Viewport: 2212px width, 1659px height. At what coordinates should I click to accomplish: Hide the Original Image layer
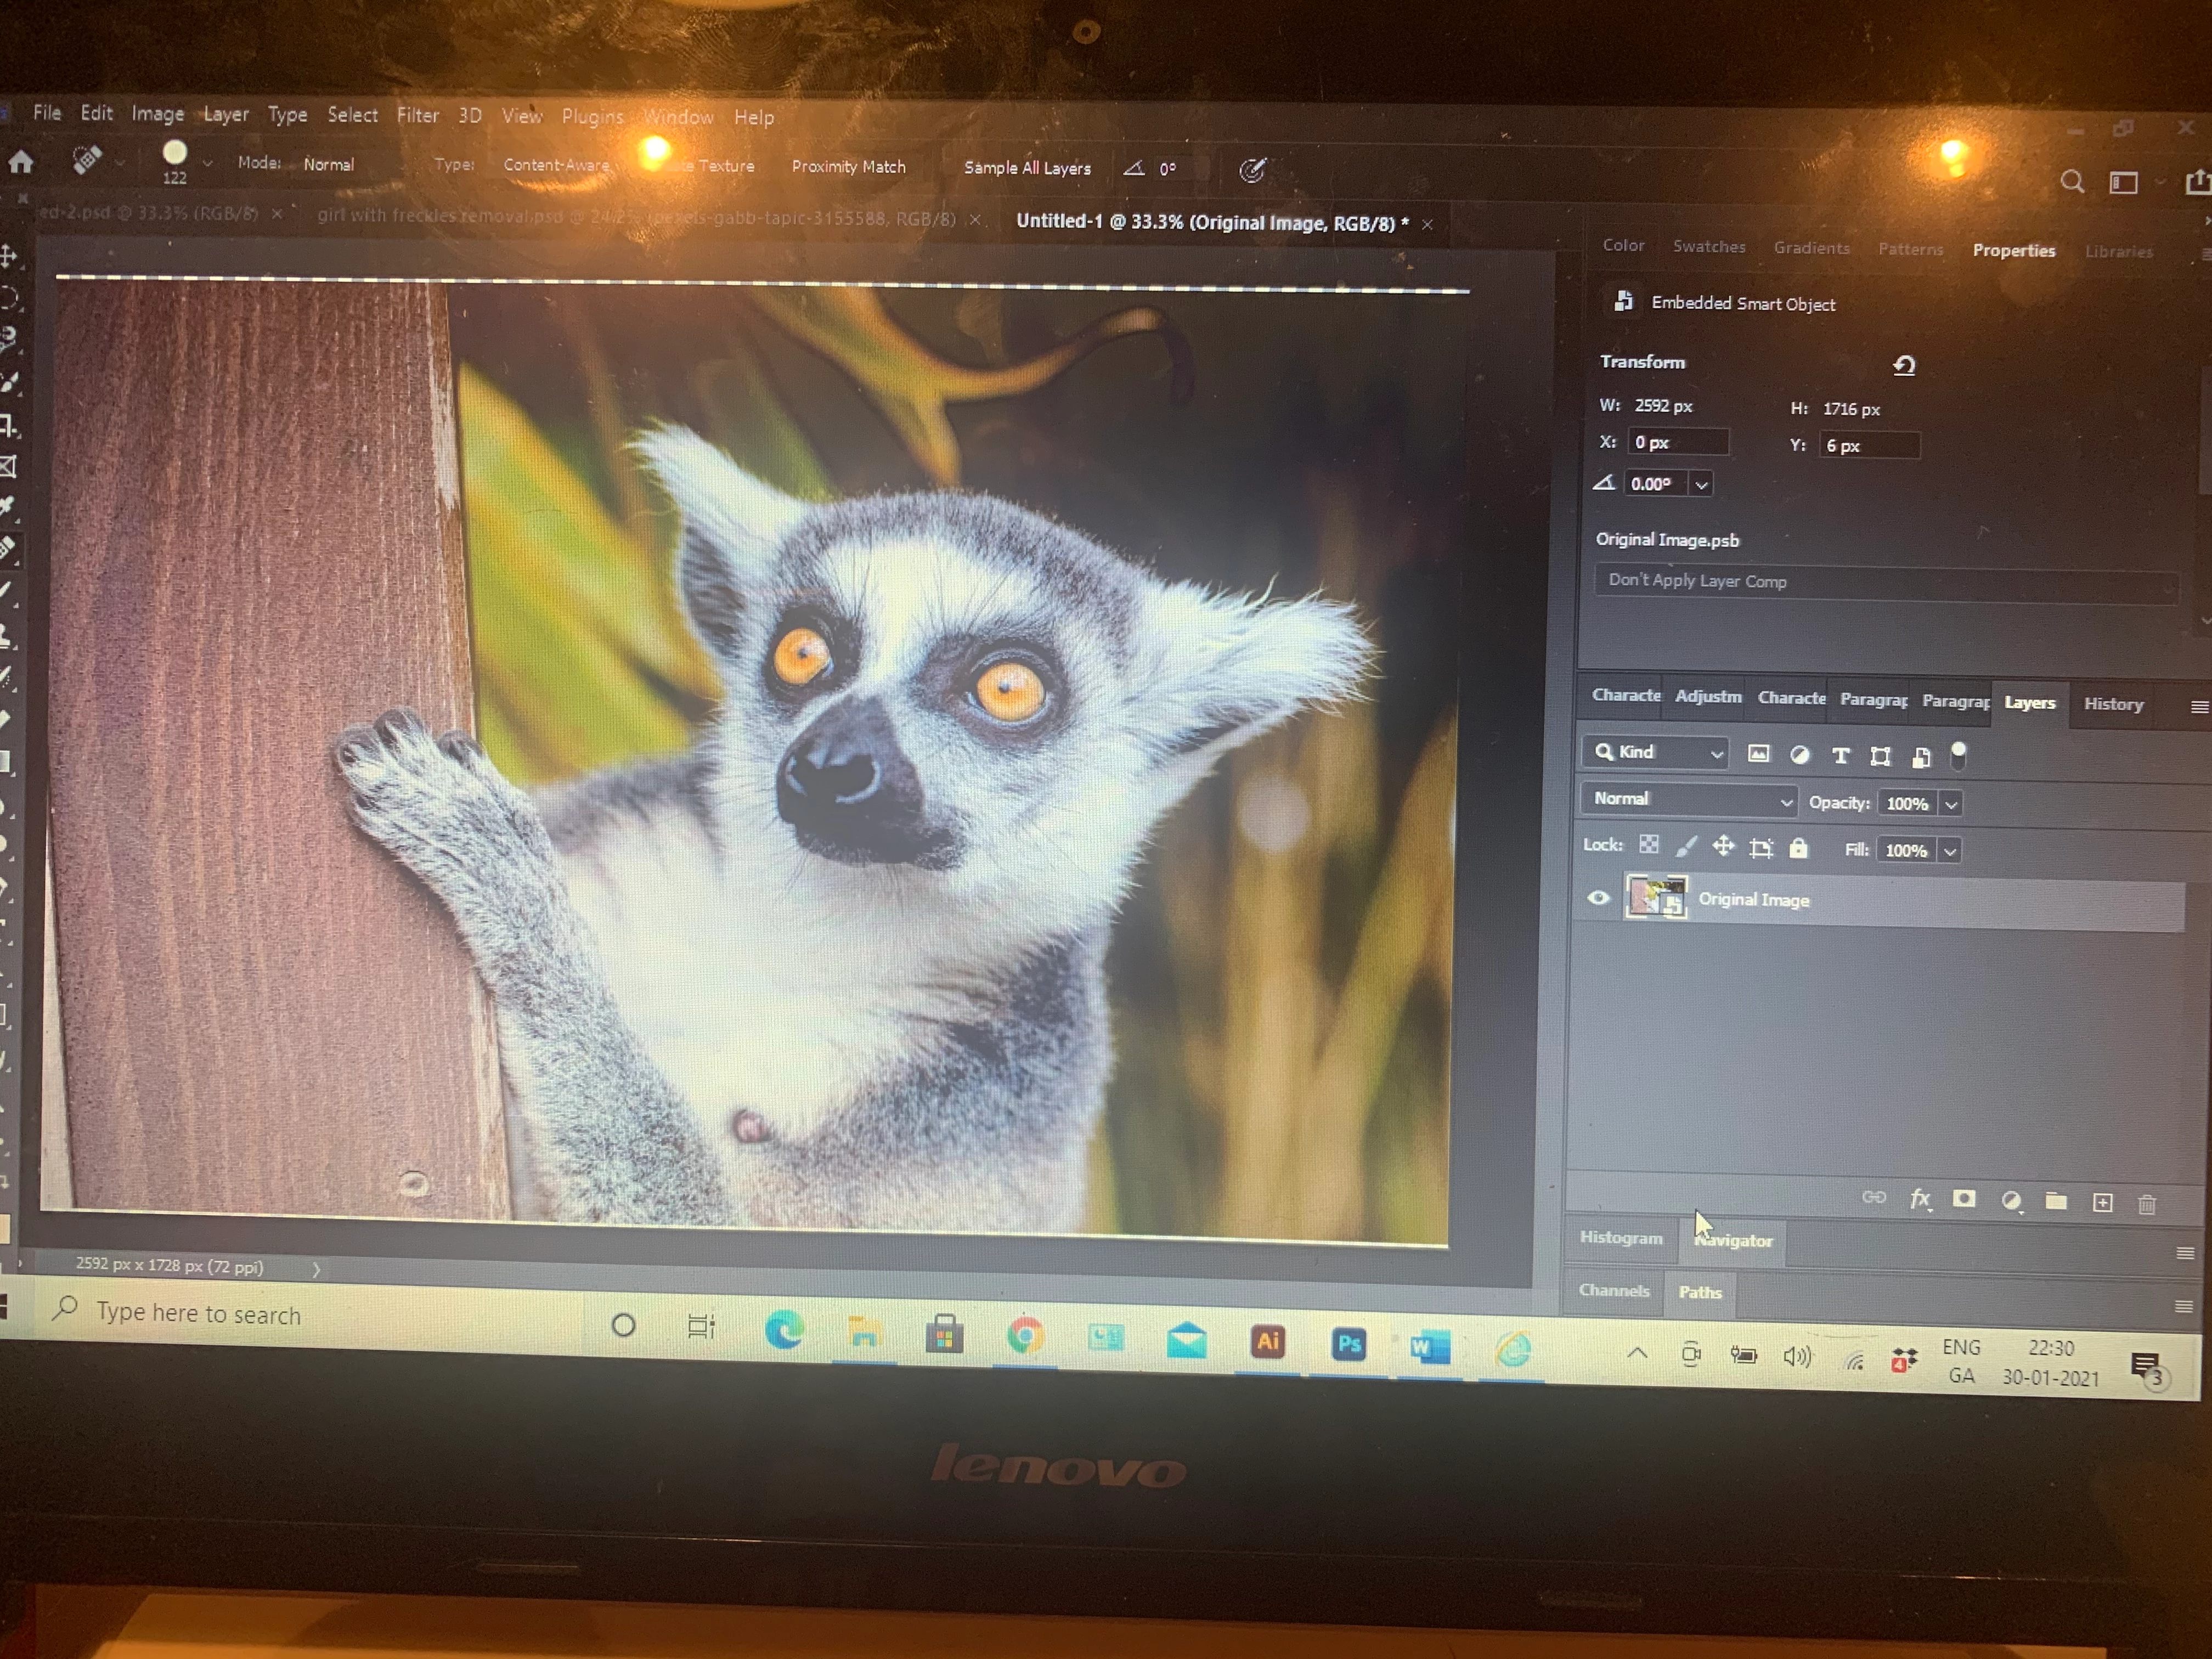(x=1598, y=898)
